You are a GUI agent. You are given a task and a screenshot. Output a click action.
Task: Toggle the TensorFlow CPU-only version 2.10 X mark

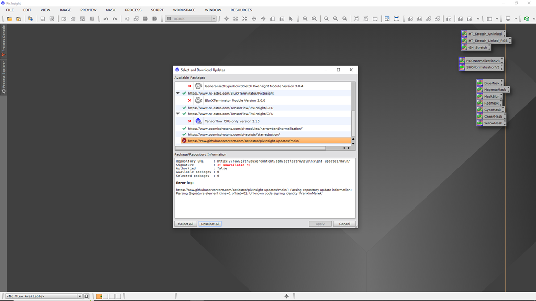[189, 121]
